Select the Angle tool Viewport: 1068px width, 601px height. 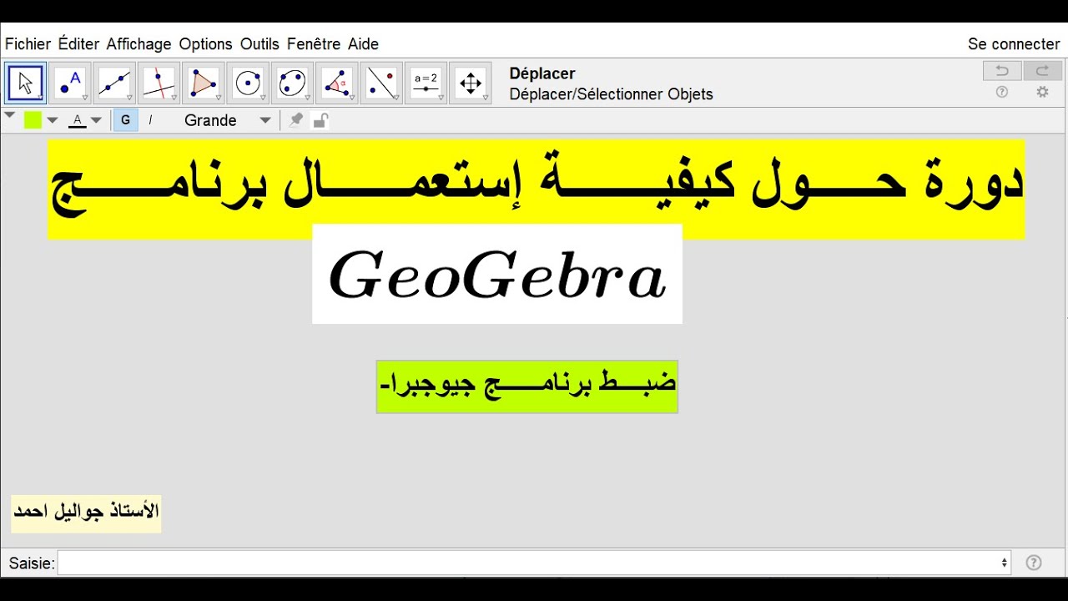[x=336, y=83]
